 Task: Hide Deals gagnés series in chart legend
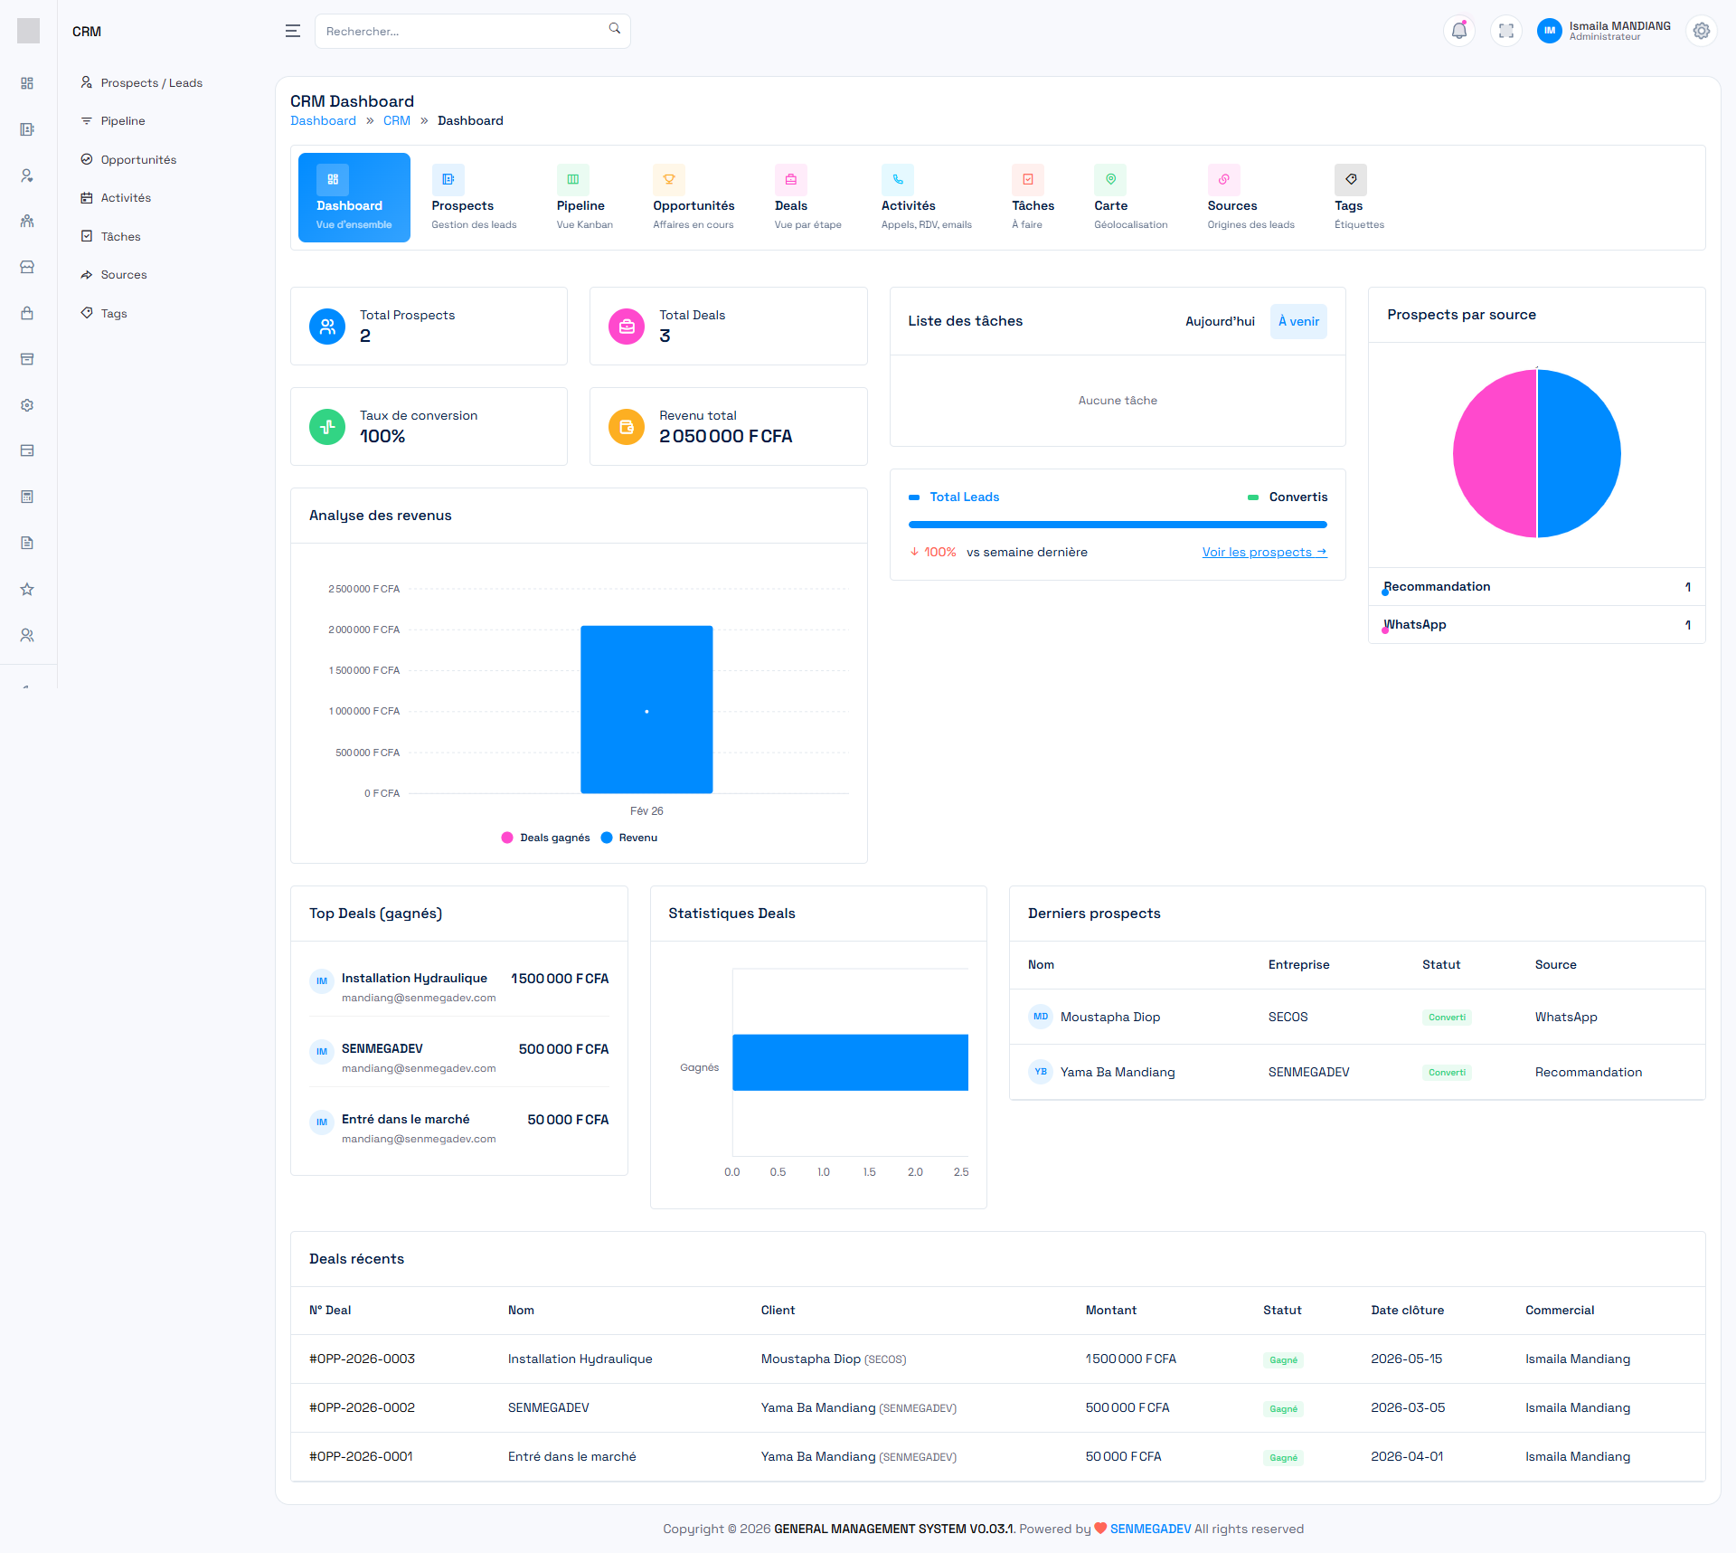point(545,837)
